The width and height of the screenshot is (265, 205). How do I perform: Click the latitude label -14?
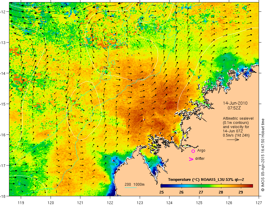3,73
